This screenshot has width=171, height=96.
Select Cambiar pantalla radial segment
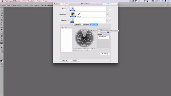[x=79, y=38]
